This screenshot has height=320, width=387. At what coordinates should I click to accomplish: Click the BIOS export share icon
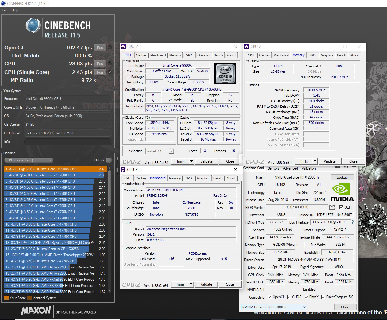pos(332,207)
